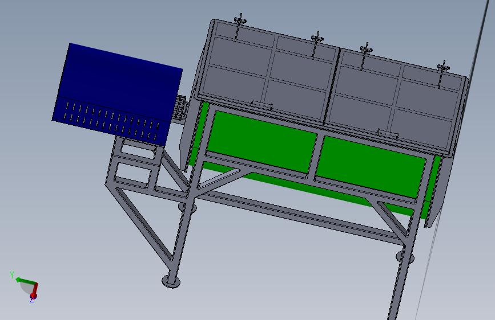Click the red X axis of triad
Viewport: 495px width, 320px height.
point(35,290)
